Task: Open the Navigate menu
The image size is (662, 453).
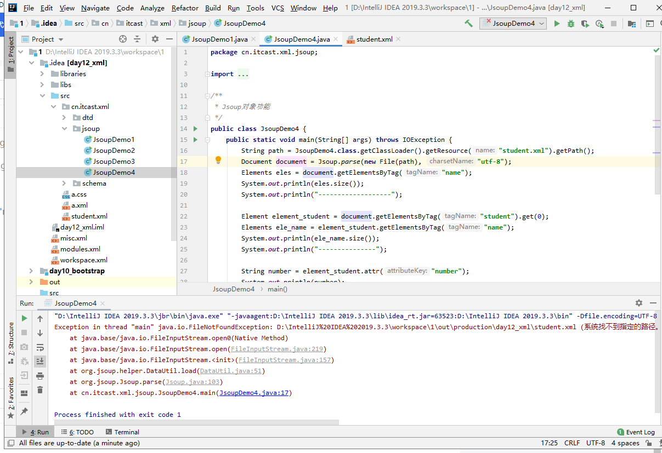Action: tap(95, 8)
